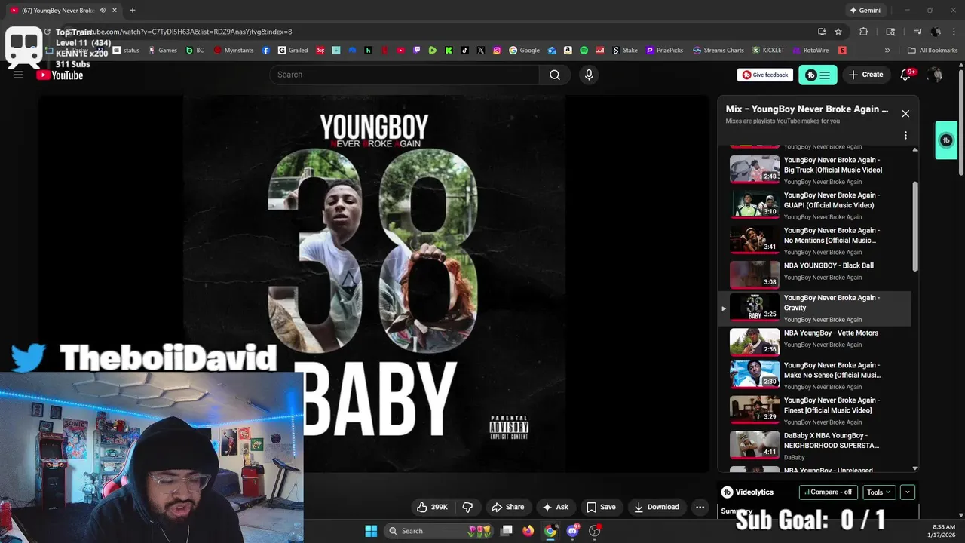Click the video player album art
This screenshot has height=543, width=965.
(374, 284)
